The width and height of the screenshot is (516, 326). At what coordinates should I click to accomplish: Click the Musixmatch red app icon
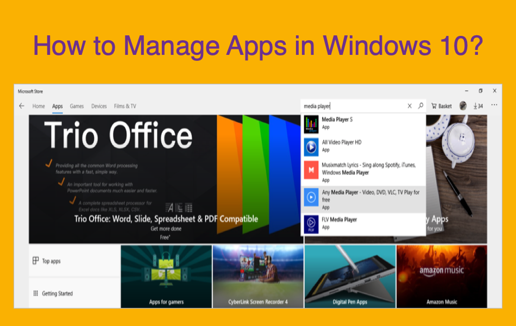(311, 170)
